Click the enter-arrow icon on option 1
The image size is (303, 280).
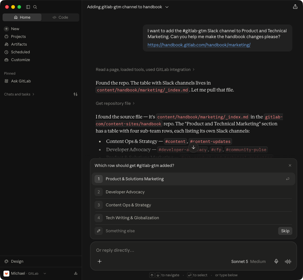(x=288, y=179)
